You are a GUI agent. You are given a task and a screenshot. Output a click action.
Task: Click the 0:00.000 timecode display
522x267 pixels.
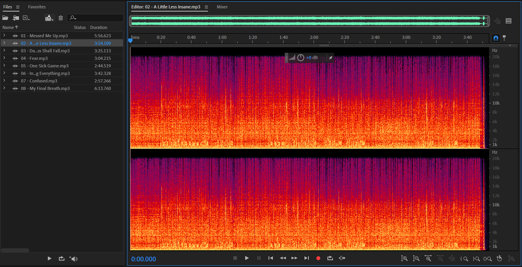144,259
